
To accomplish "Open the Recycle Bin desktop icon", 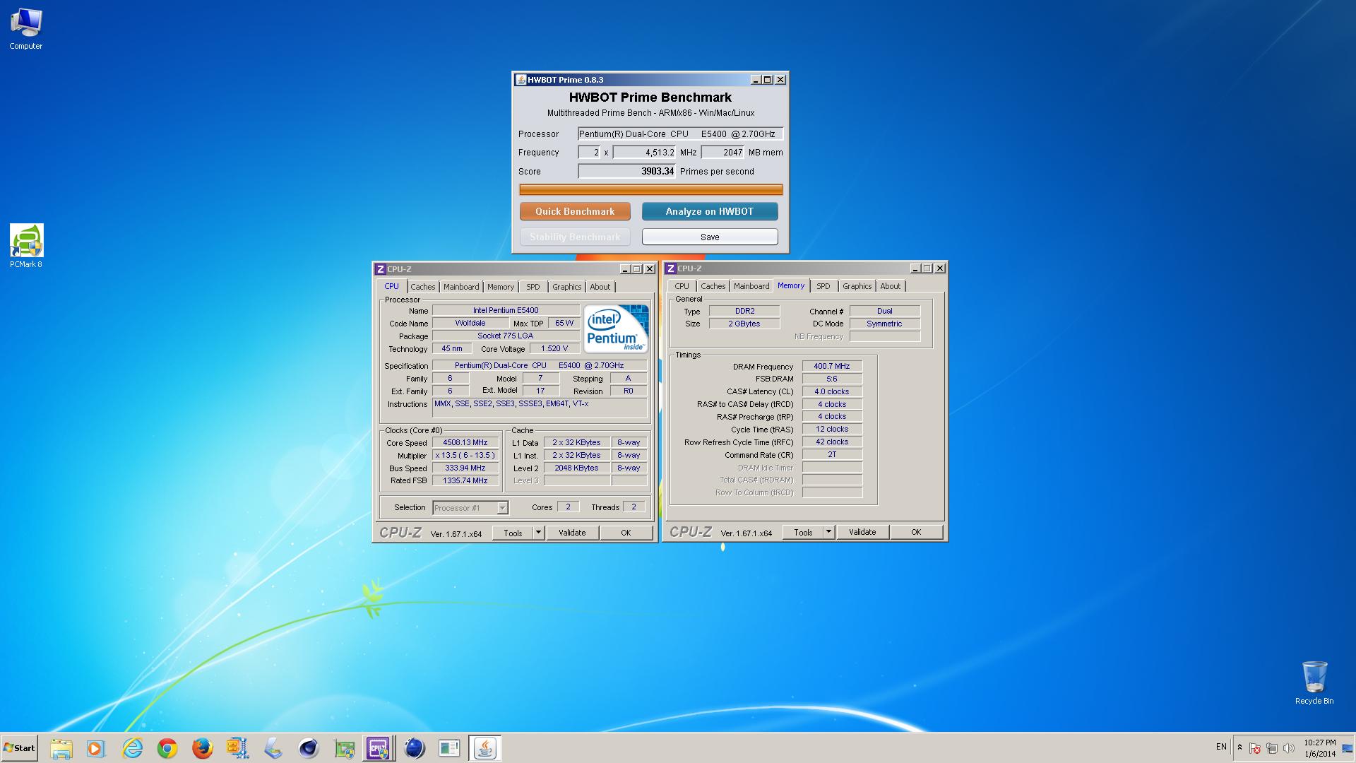I will coord(1314,682).
